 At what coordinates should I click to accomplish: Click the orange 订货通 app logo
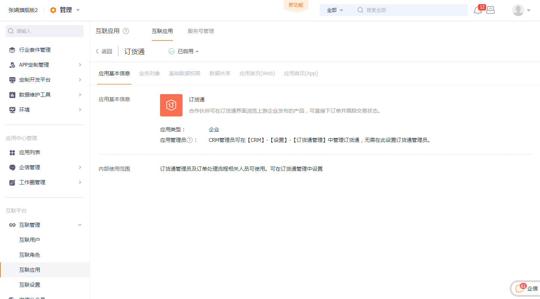(x=171, y=105)
